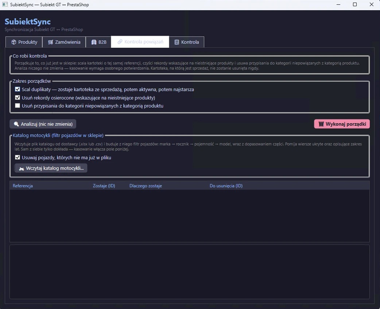Click the SubiektSync heading text
Image resolution: width=380 pixels, height=309 pixels.
tap(28, 21)
